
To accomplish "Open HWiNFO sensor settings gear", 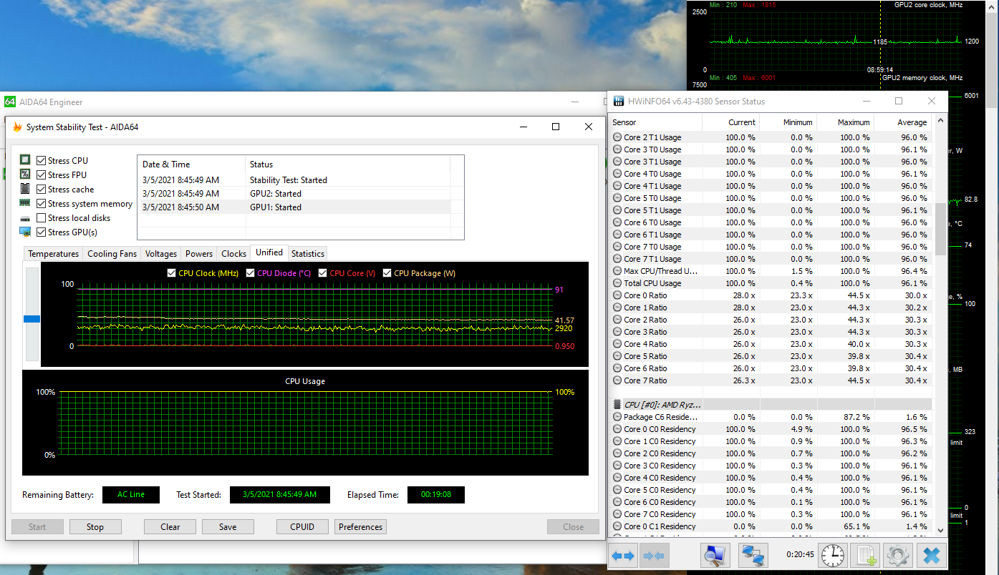I will coord(897,555).
